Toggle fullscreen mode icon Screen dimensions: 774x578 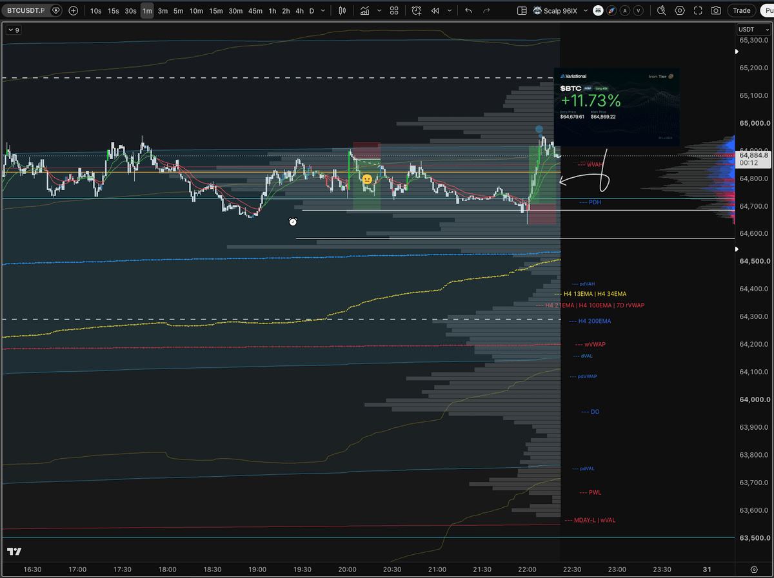pos(698,10)
